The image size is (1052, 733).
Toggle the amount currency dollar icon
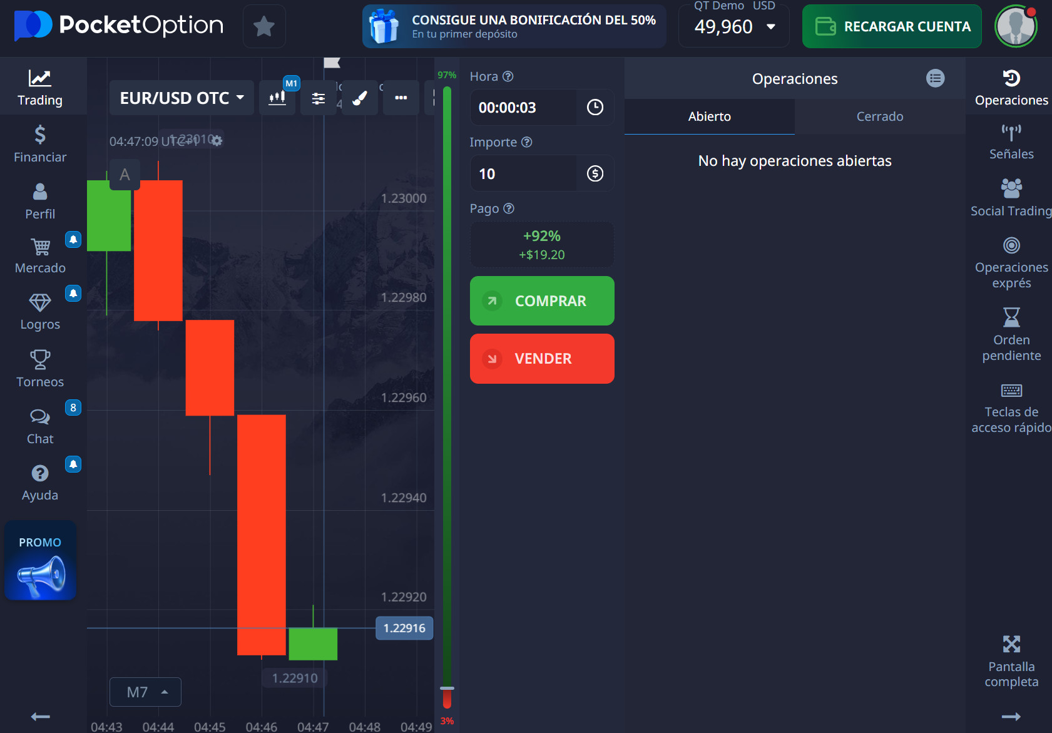595,174
